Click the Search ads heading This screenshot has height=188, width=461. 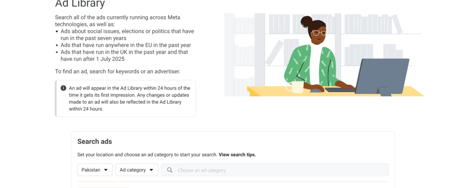[95, 141]
